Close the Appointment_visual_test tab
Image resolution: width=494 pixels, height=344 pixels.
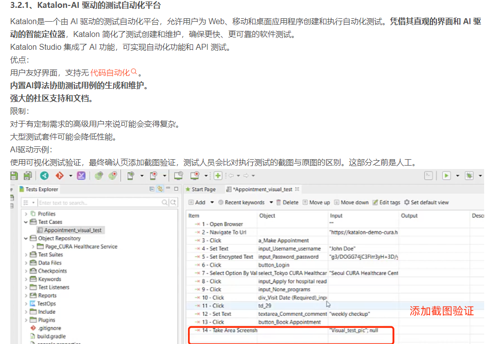pyautogui.click(x=297, y=189)
